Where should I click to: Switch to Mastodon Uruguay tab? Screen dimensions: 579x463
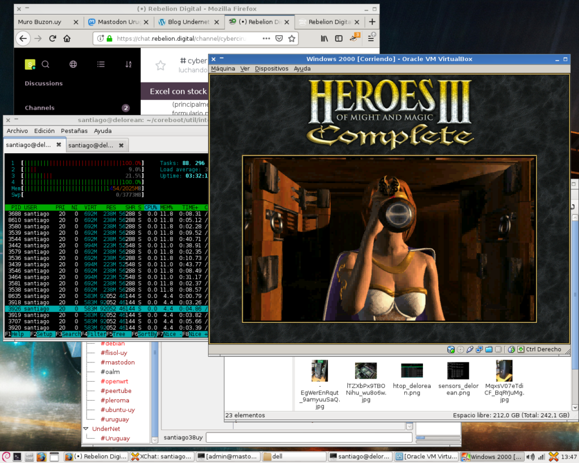pyautogui.click(x=119, y=22)
